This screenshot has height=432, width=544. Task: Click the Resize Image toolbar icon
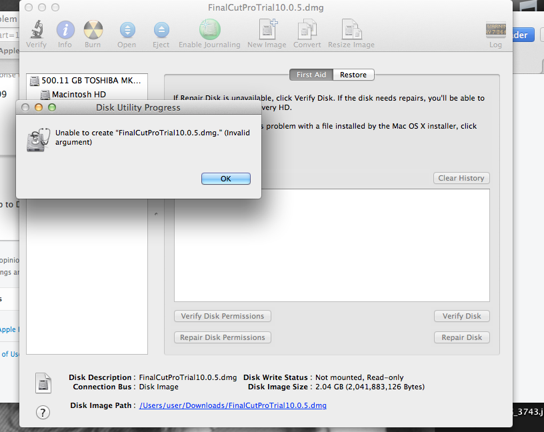click(x=351, y=29)
